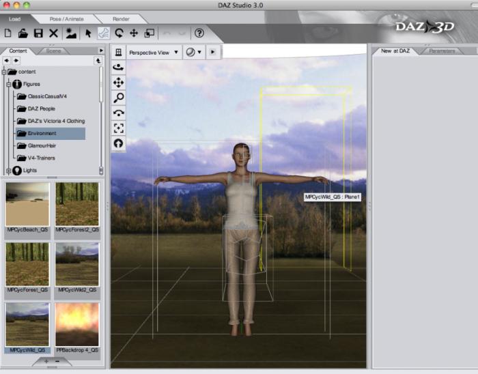Activate the bone pose tool
Viewport: 478px width, 374px height.
(x=104, y=33)
